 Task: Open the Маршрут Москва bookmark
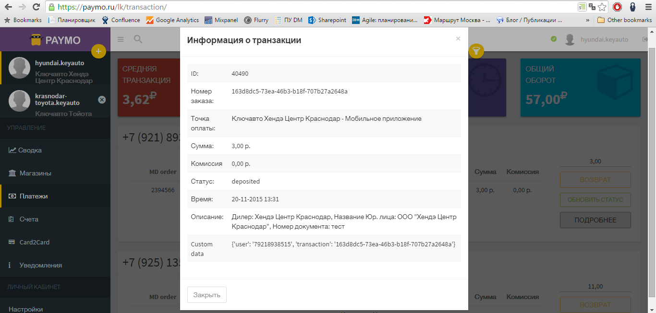coord(457,20)
